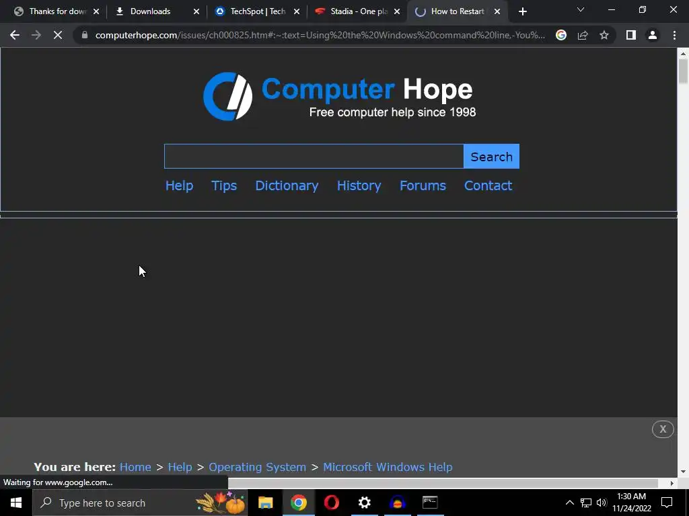Screen dimensions: 689x516
Task: Toggle Chrome side panel
Action: pyautogui.click(x=631, y=35)
